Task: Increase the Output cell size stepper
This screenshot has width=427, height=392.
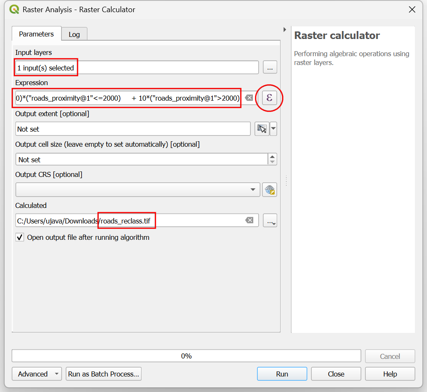Action: (273, 157)
